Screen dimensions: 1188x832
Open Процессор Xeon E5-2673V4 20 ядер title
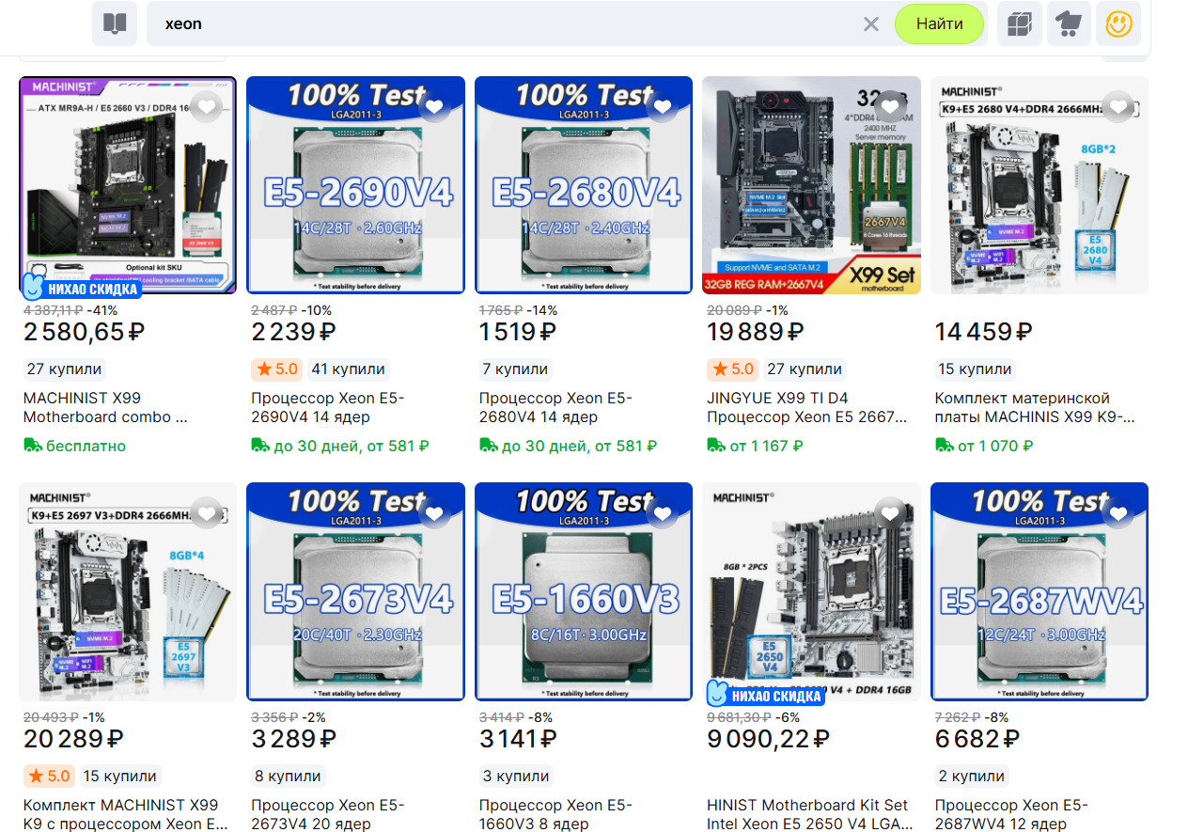tap(327, 814)
